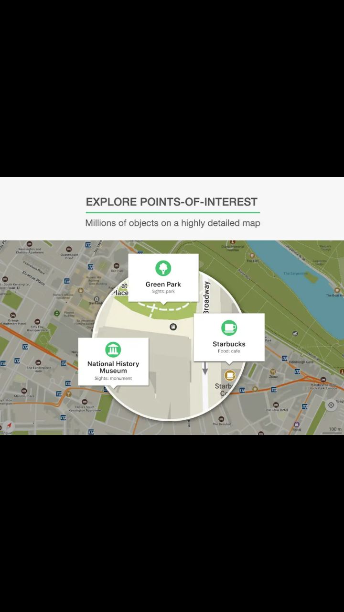Open the Starbucks info callout

point(229,339)
